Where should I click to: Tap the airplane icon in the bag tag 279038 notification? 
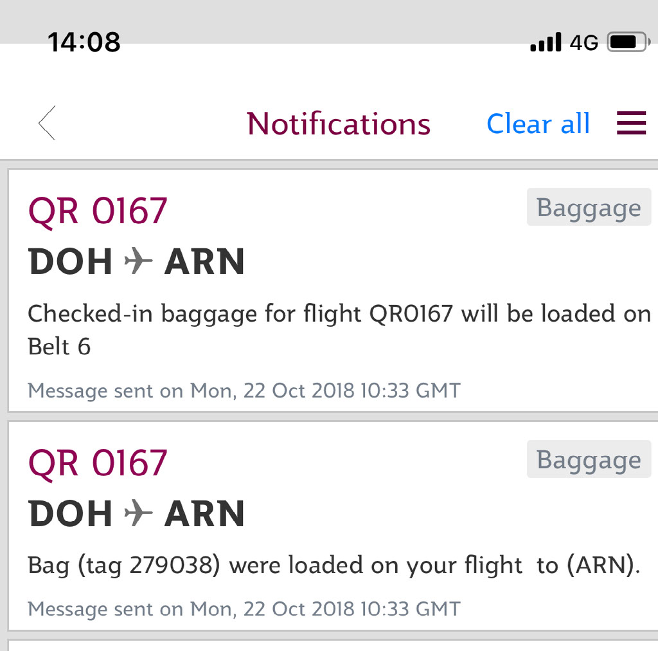138,513
